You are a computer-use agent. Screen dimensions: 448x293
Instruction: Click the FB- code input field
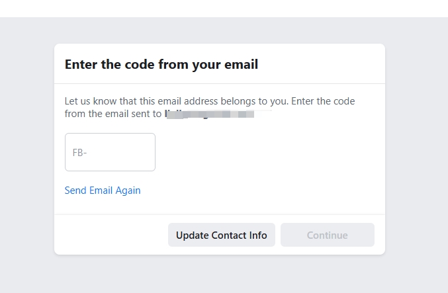(110, 152)
